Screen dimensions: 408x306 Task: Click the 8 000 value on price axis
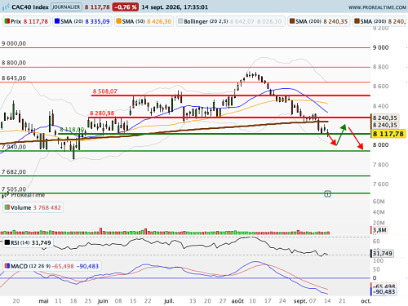[x=381, y=145]
